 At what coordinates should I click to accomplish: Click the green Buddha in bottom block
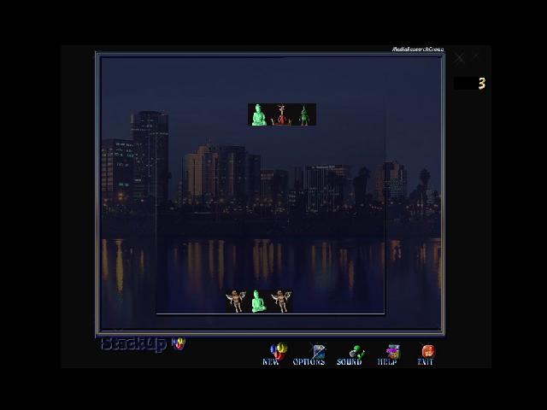pos(259,302)
